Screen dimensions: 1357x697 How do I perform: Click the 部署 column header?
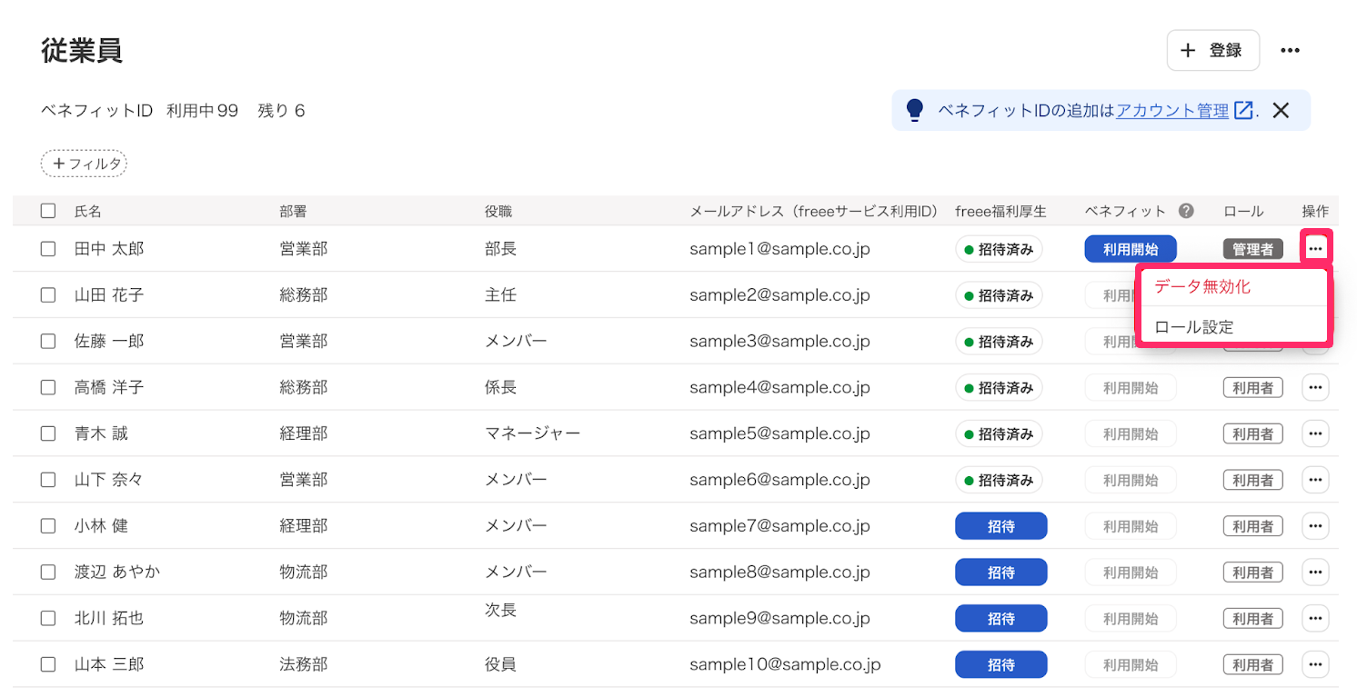pos(294,211)
